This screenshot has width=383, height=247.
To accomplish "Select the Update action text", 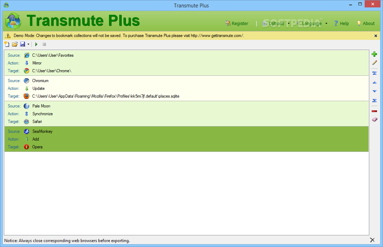I will pos(38,88).
